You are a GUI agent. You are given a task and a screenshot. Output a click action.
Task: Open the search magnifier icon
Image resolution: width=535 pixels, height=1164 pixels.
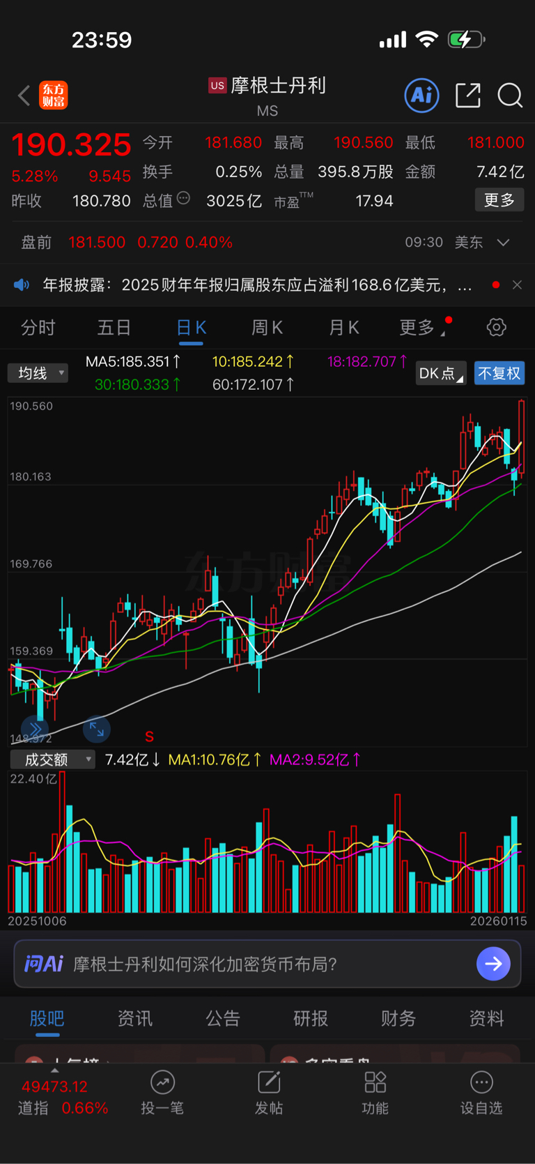[x=510, y=95]
